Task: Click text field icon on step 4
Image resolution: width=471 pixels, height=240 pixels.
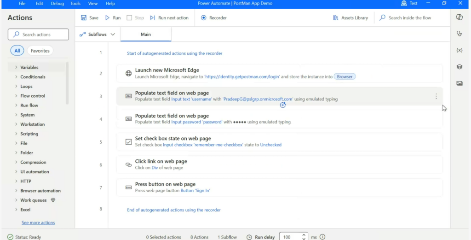Action: (129, 119)
